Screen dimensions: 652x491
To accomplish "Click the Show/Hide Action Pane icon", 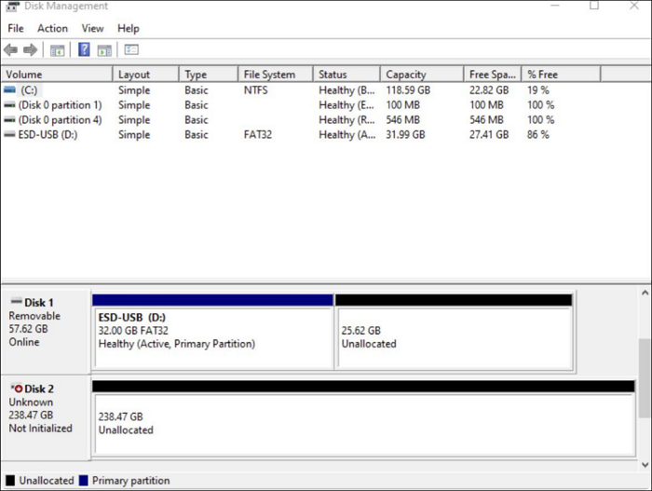I will (x=104, y=49).
